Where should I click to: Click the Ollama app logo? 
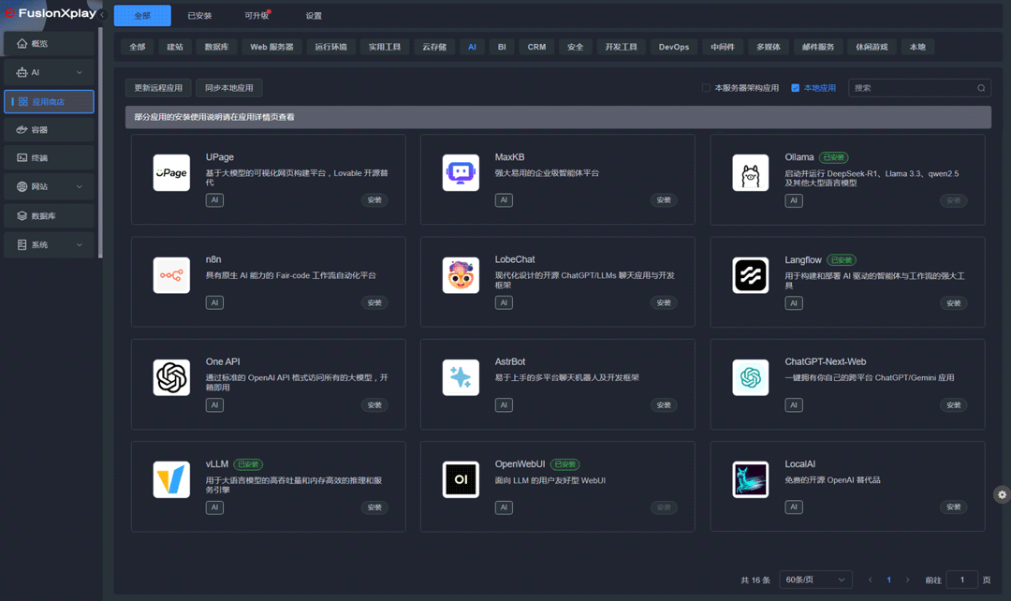coord(750,171)
